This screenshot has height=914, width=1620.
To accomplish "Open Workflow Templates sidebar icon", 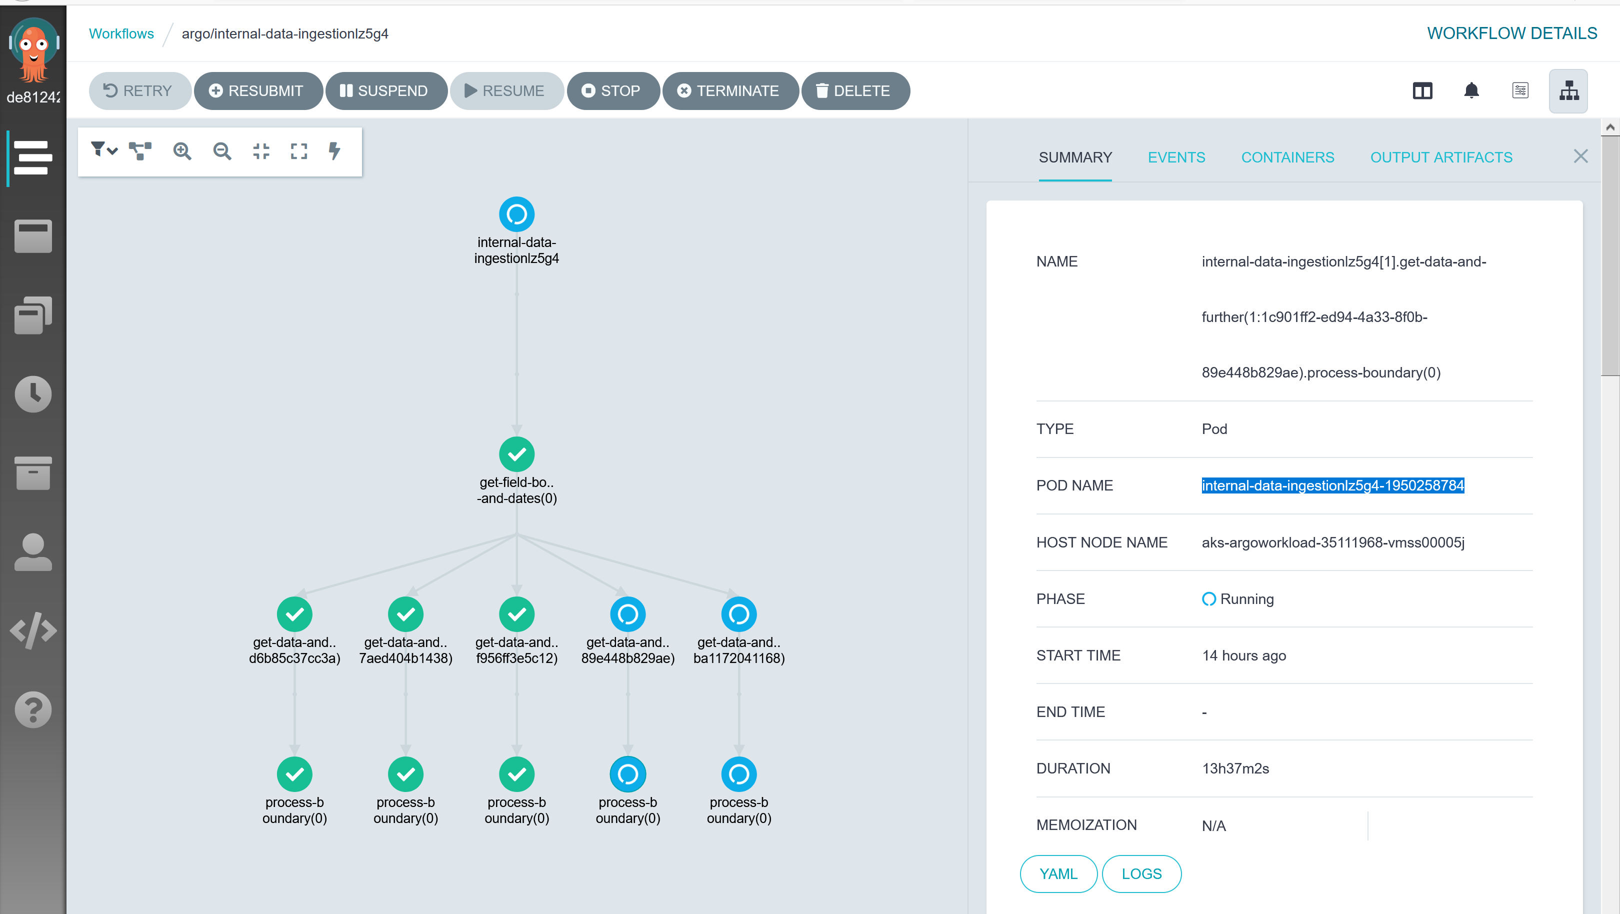I will click(x=32, y=236).
